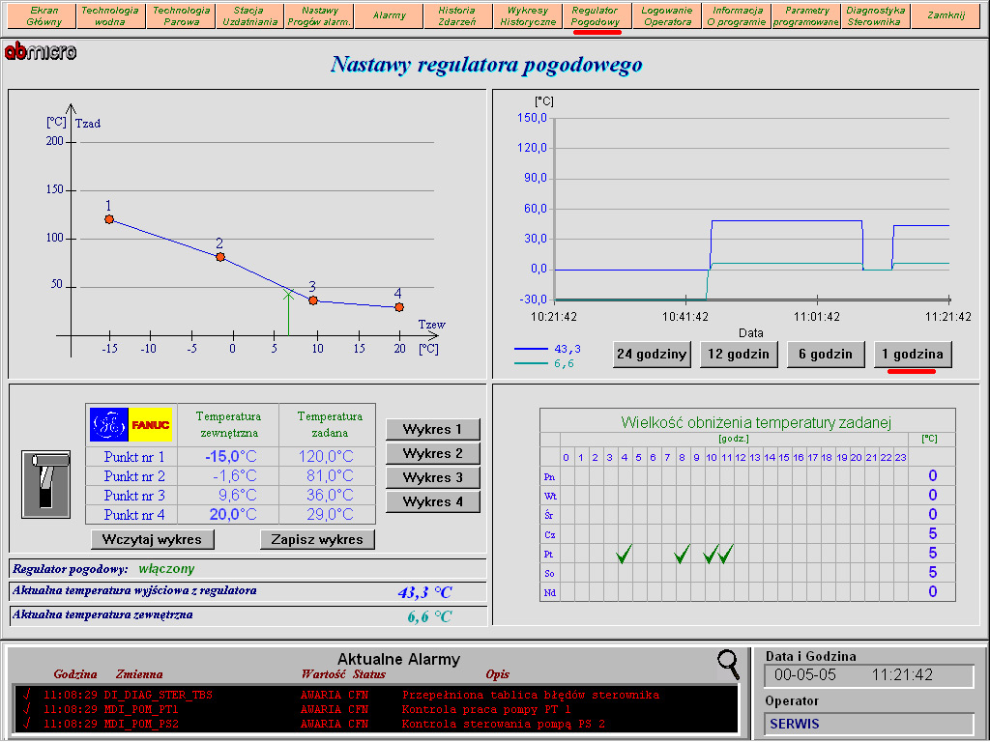Toggle the weather regulator lever switch
990x742 pixels.
coord(46,484)
